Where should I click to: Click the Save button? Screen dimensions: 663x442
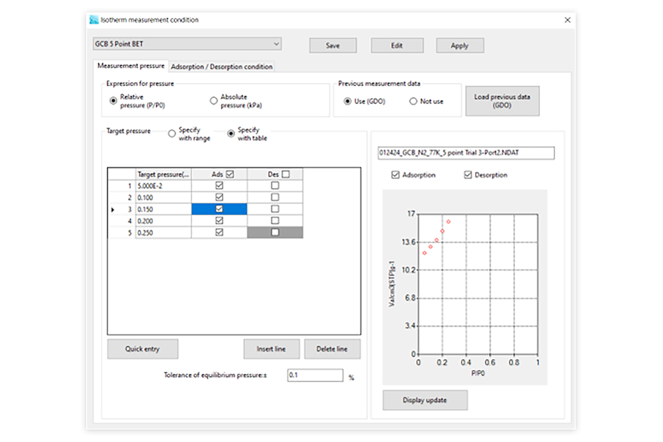coord(333,45)
